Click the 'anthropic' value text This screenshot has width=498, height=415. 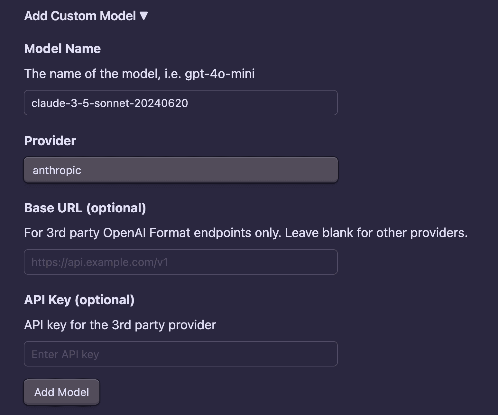point(57,170)
